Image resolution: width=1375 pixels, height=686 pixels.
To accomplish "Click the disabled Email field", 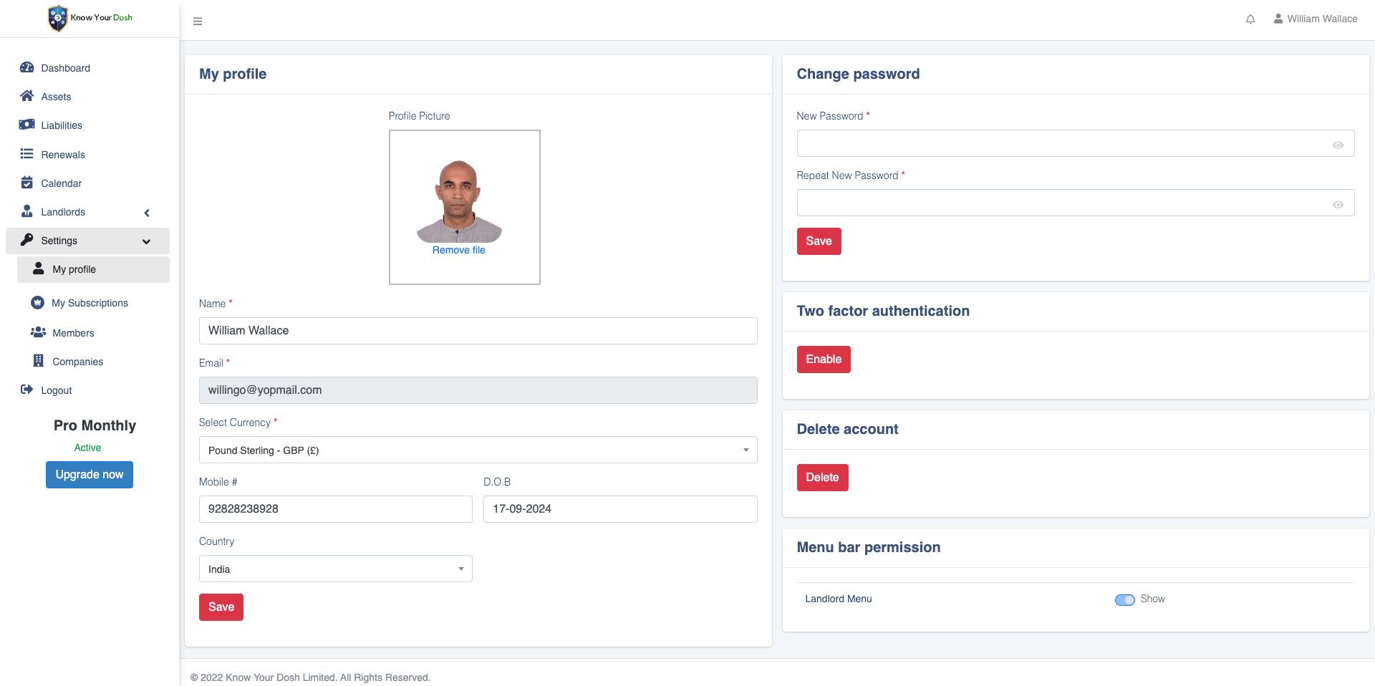I will click(x=478, y=390).
